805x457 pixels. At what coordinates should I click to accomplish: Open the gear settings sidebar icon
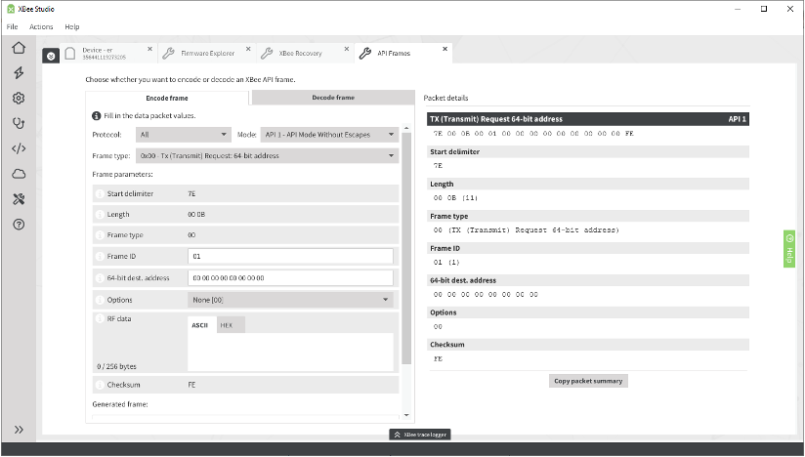(x=19, y=98)
